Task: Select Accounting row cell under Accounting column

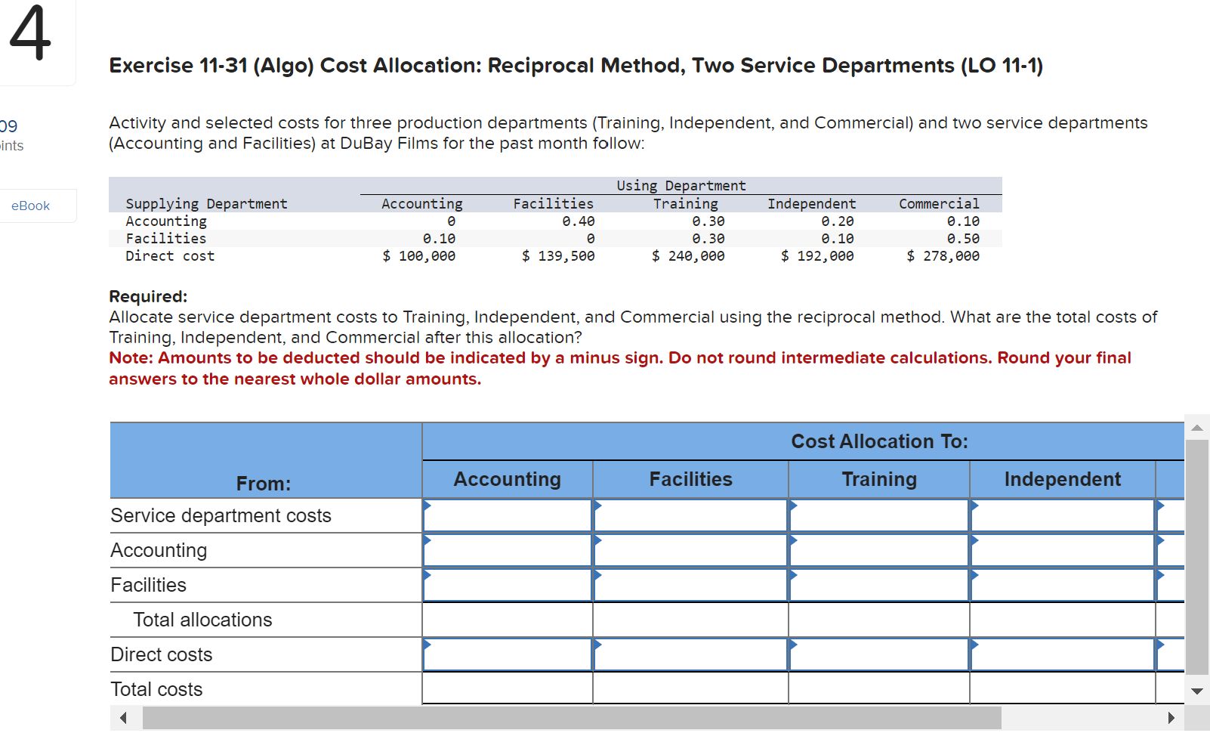Action: 508,550
